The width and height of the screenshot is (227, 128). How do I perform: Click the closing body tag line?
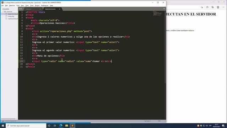[30, 64]
